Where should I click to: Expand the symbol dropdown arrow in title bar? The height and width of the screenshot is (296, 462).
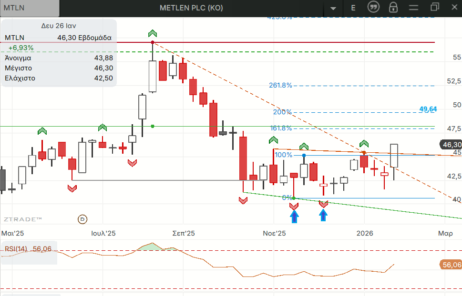333,8
